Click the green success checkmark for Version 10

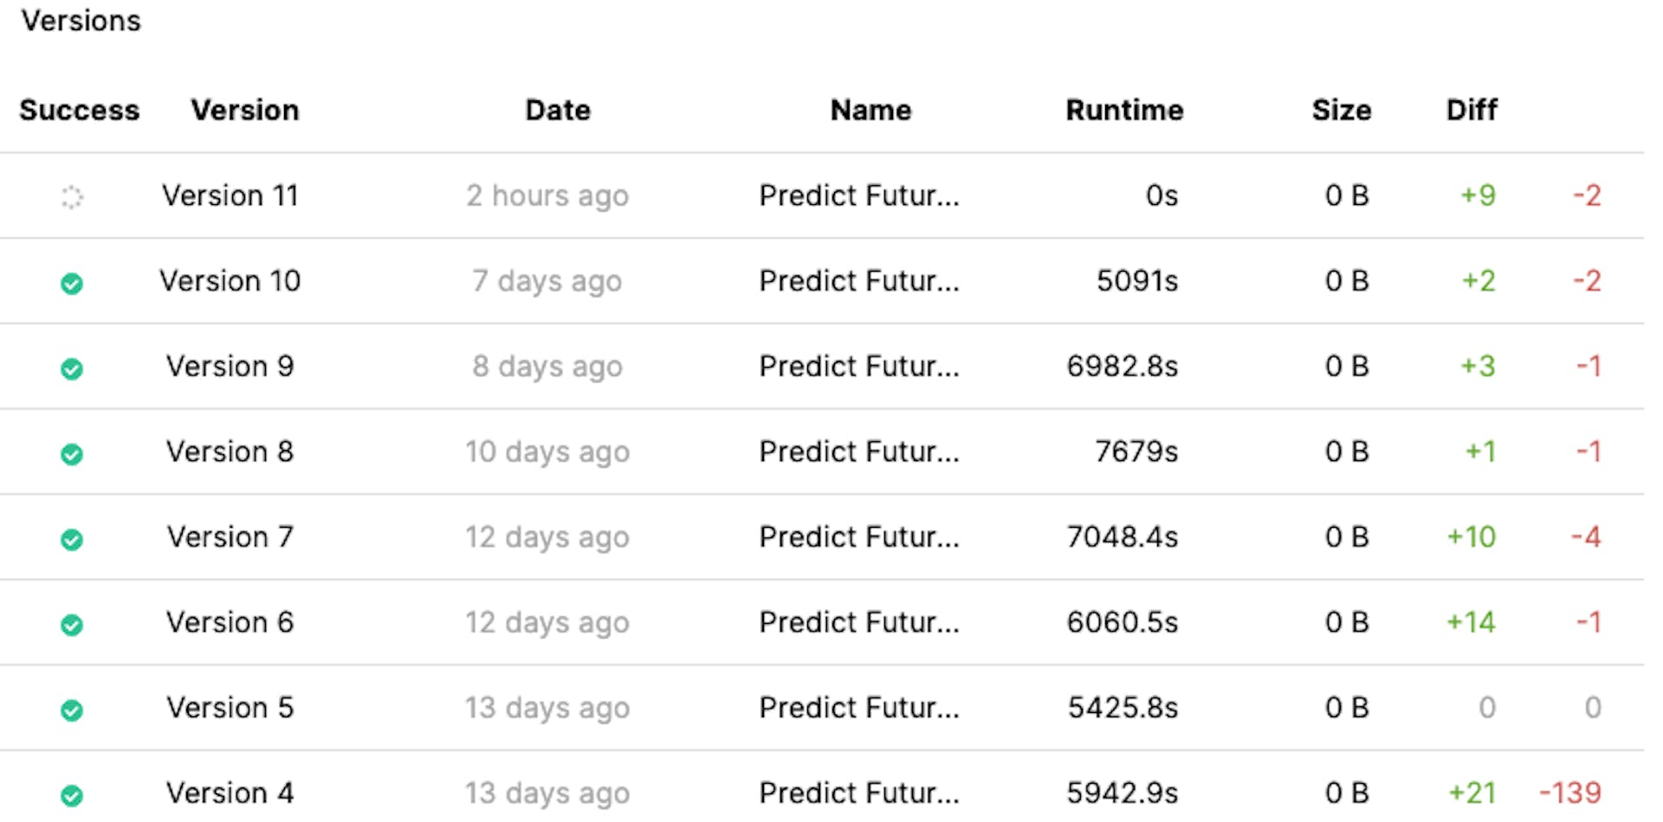(72, 283)
